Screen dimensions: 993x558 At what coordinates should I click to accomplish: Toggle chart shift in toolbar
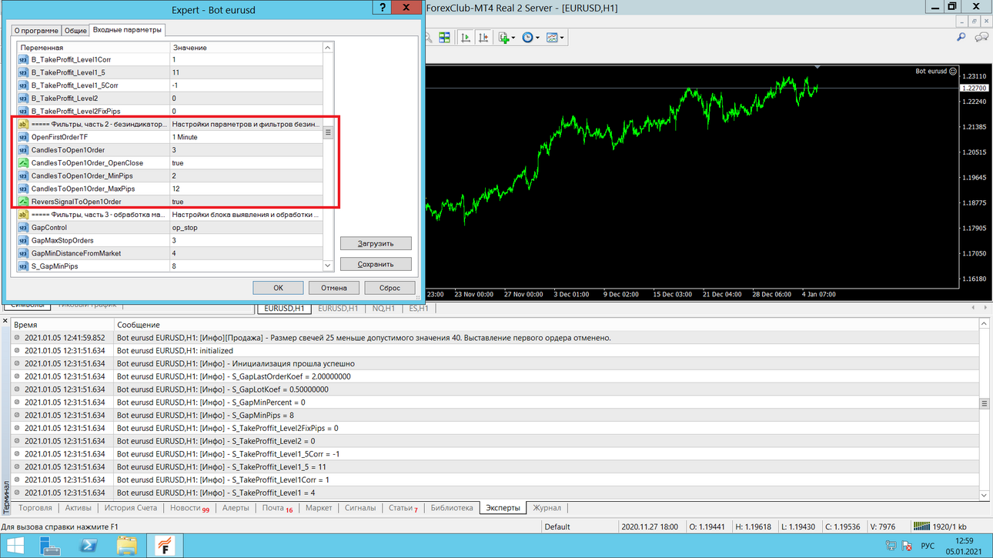tap(483, 37)
